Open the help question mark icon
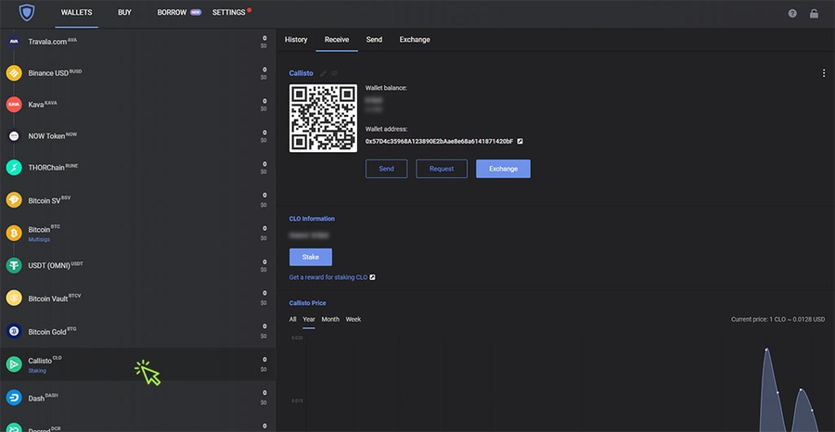Image resolution: width=835 pixels, height=432 pixels. click(792, 14)
